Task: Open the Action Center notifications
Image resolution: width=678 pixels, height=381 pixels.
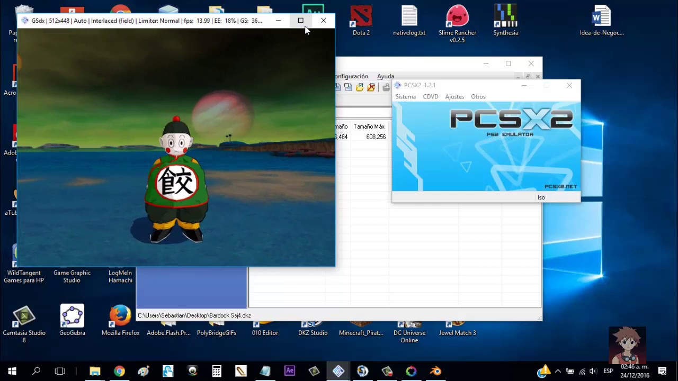Action: [x=662, y=371]
